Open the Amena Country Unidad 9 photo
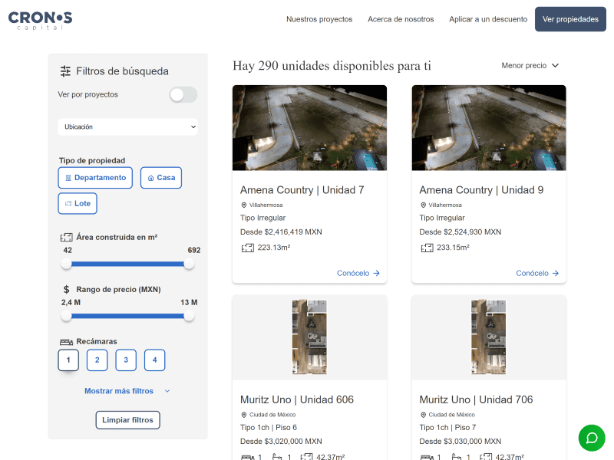 [x=489, y=128]
